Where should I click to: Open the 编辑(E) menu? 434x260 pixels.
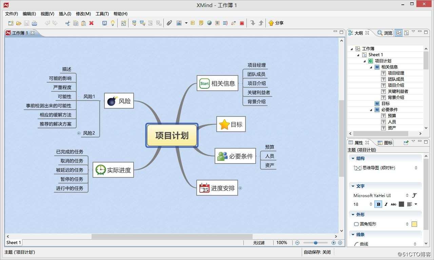point(29,14)
